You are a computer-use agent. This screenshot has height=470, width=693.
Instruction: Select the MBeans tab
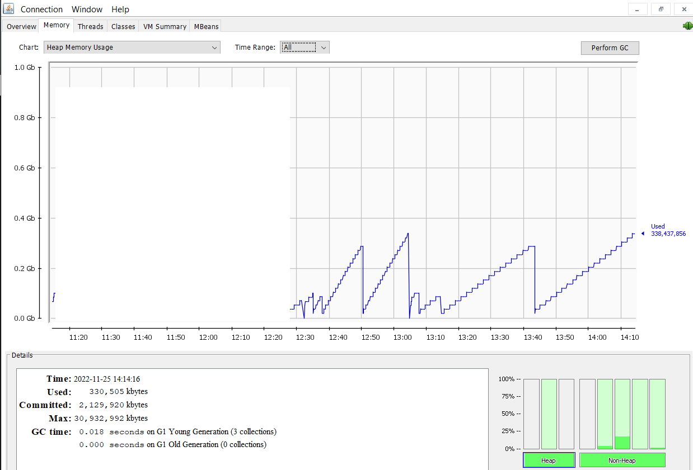[x=206, y=26]
